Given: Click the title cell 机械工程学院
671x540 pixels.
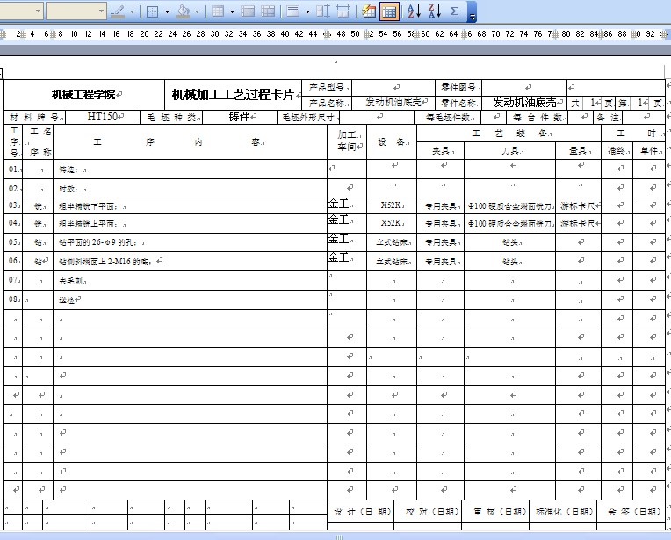Looking at the screenshot, I should pyautogui.click(x=84, y=95).
